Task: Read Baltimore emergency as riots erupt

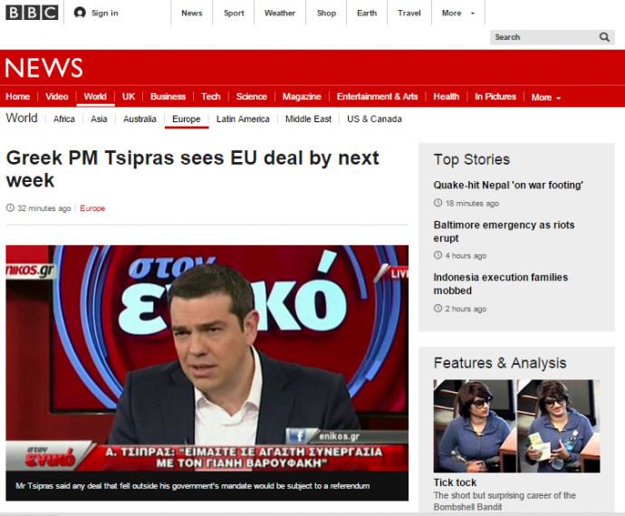Action: [x=504, y=232]
